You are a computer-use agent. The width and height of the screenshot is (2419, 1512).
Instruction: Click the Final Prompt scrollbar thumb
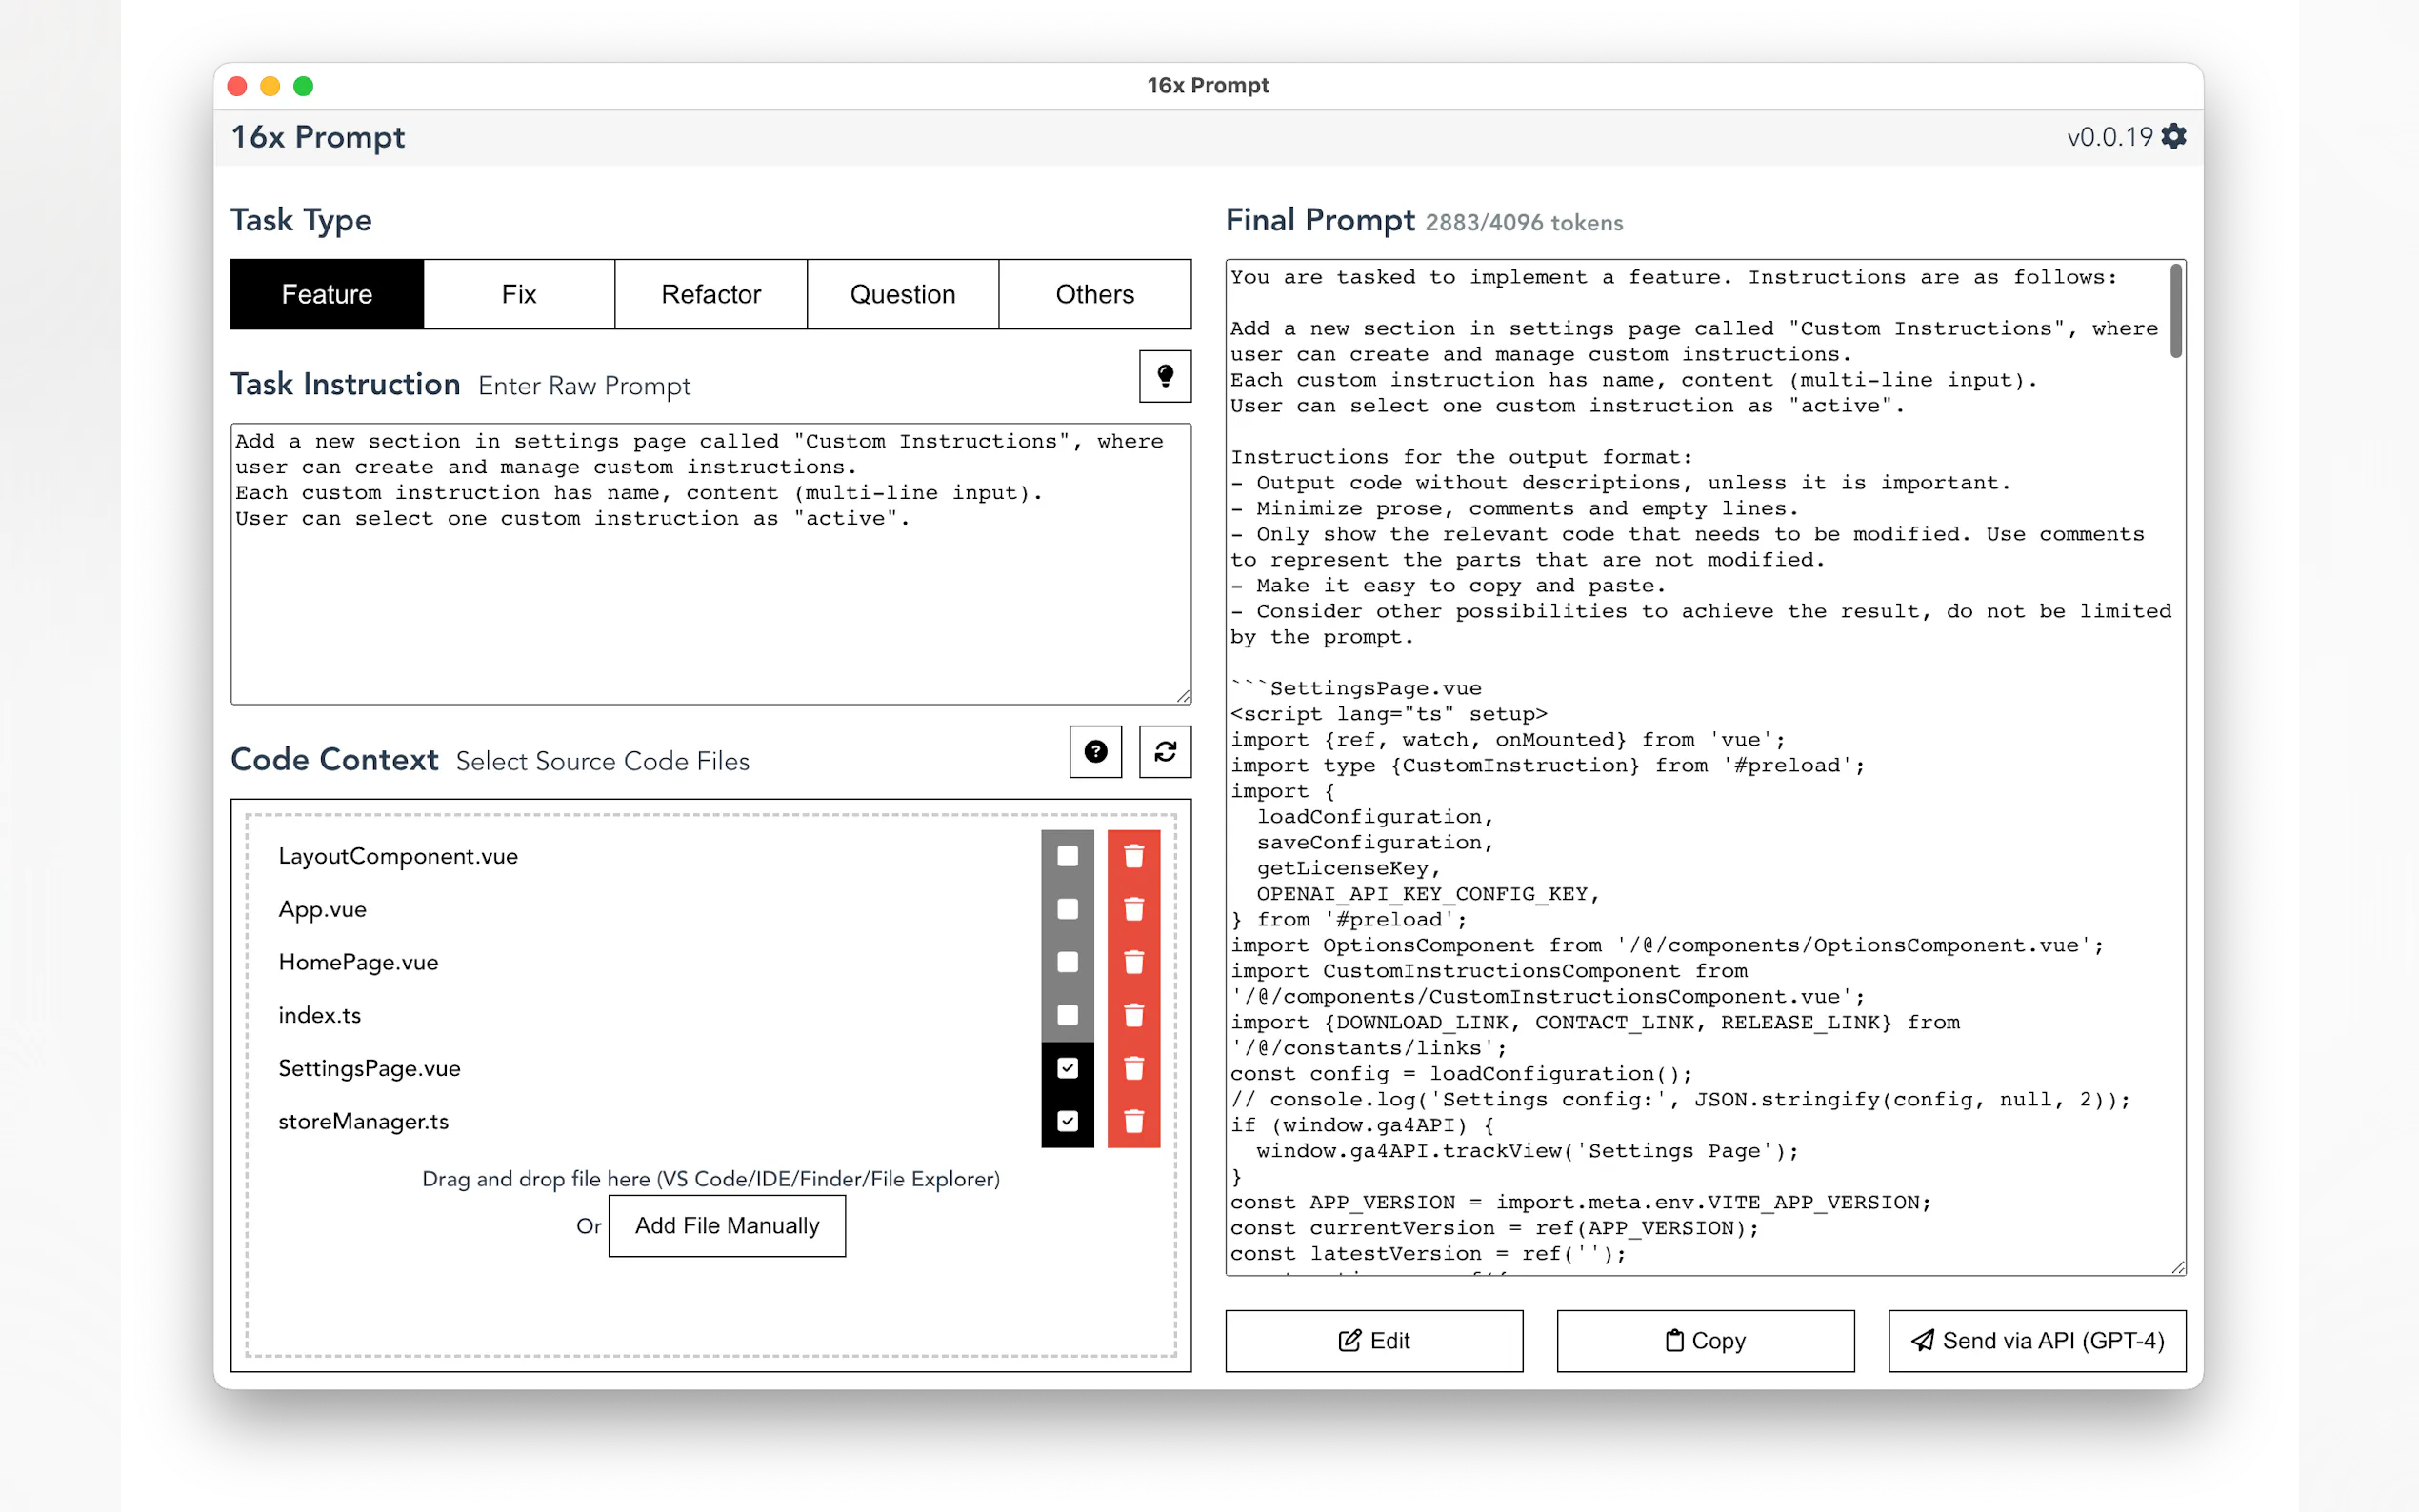[2175, 310]
